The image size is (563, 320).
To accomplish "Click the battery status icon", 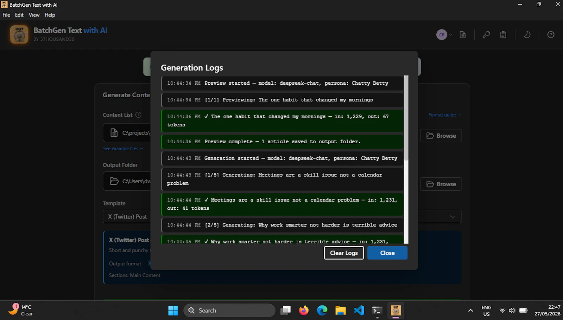I will (x=523, y=311).
